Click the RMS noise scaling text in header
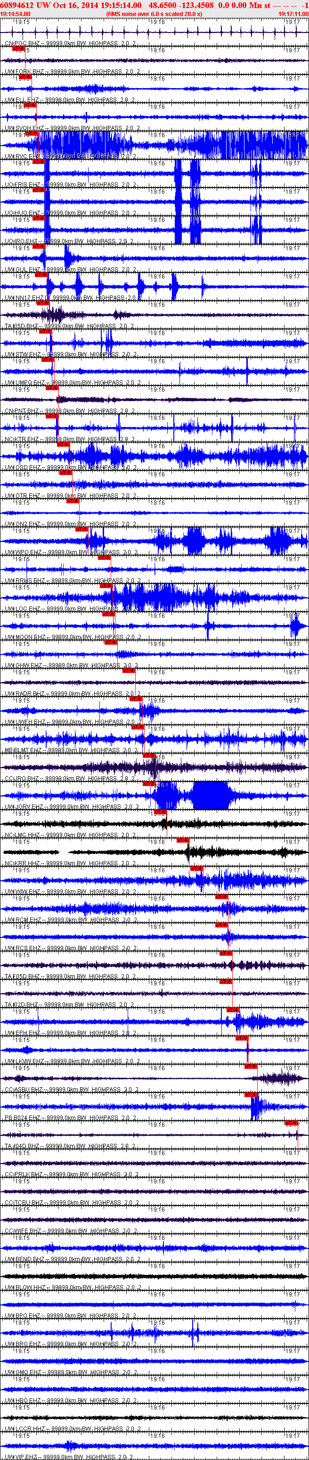This screenshot has height=1460, width=309. [x=154, y=14]
